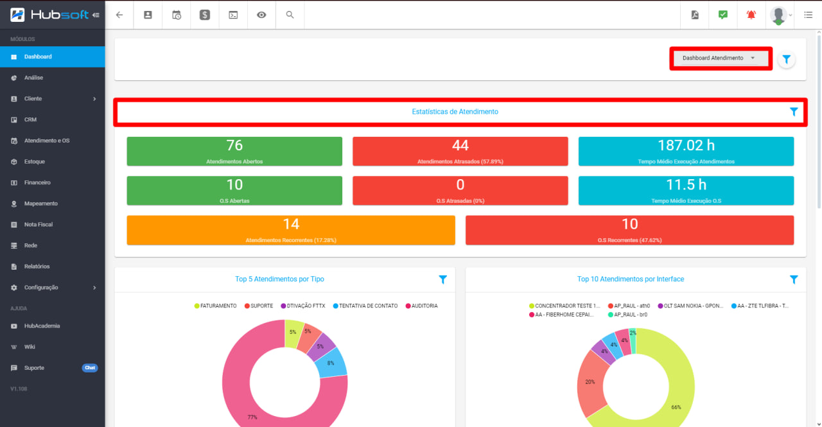The height and width of the screenshot is (427, 822).
Task: Filter the Top 10 Atendimentos por Interface chart
Action: [794, 279]
